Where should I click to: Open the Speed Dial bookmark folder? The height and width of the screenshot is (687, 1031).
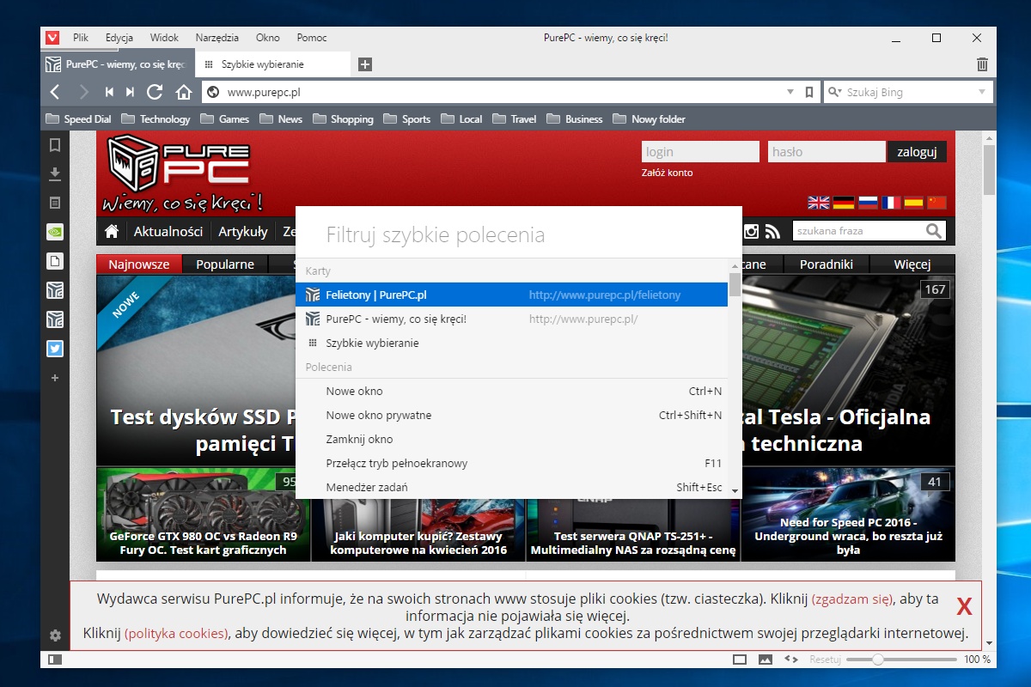pyautogui.click(x=78, y=119)
